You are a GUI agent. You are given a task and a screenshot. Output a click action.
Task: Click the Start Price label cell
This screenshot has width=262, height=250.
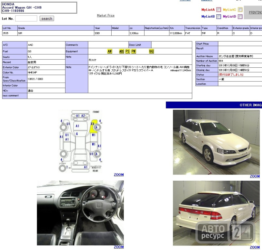[207, 44]
